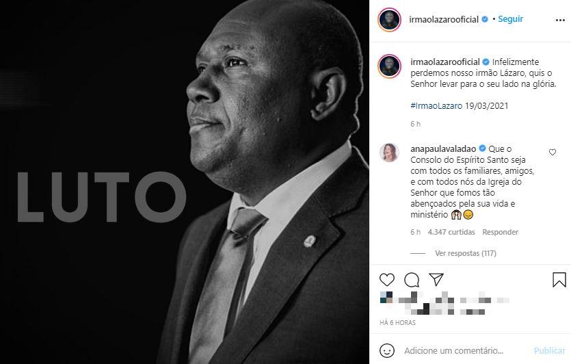The image size is (571, 364).
Task: Click Responder under the comment
Action: click(x=500, y=232)
